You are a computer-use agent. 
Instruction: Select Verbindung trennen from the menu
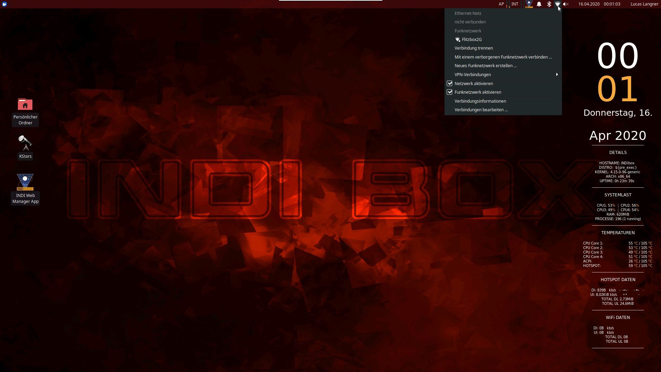[x=474, y=48]
